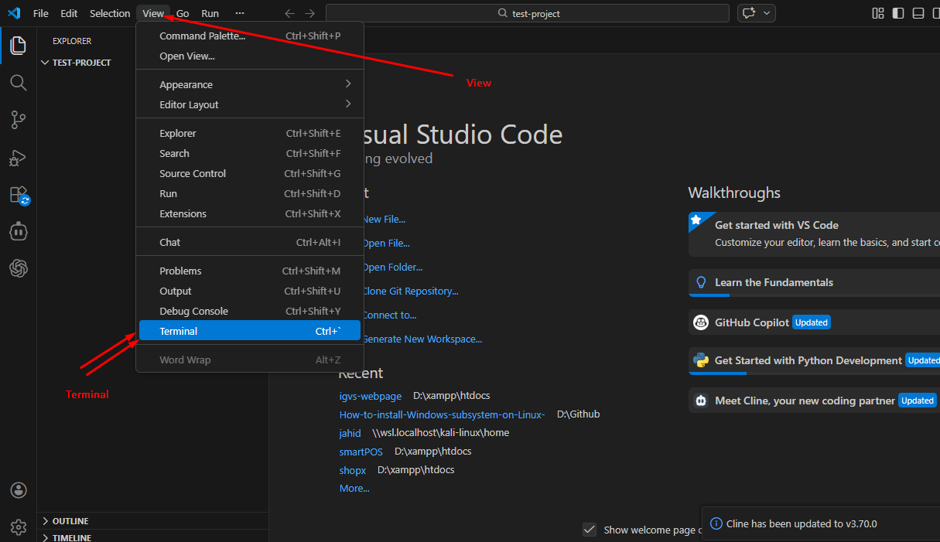This screenshot has width=940, height=542.
Task: Select Run entry in View menu
Action: [249, 193]
